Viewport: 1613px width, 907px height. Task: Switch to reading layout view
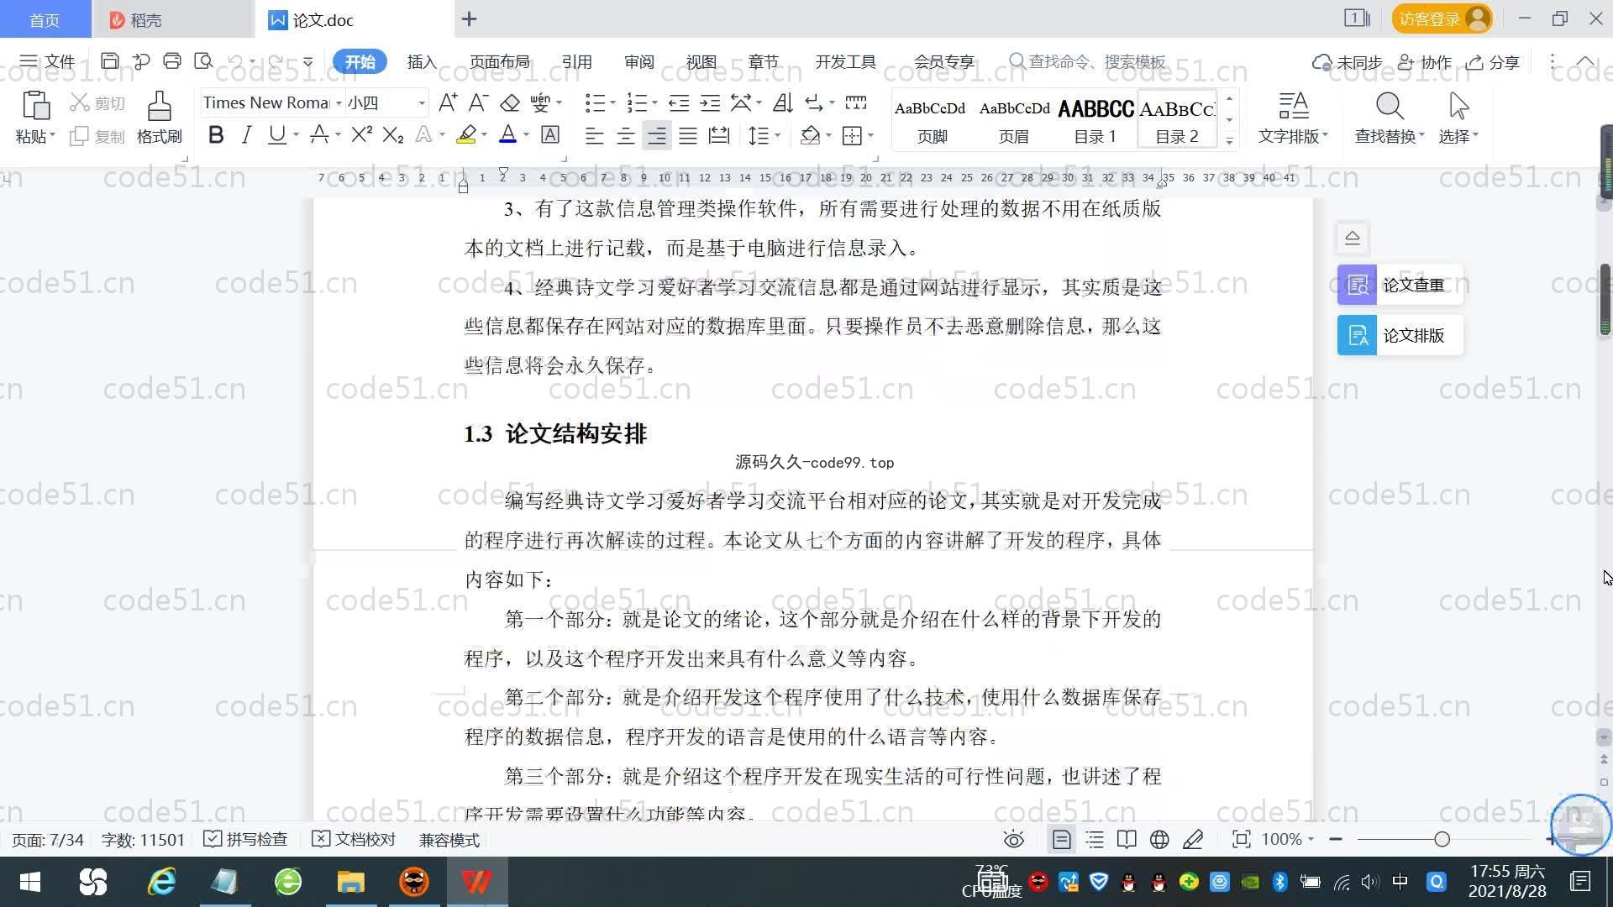(x=1127, y=839)
